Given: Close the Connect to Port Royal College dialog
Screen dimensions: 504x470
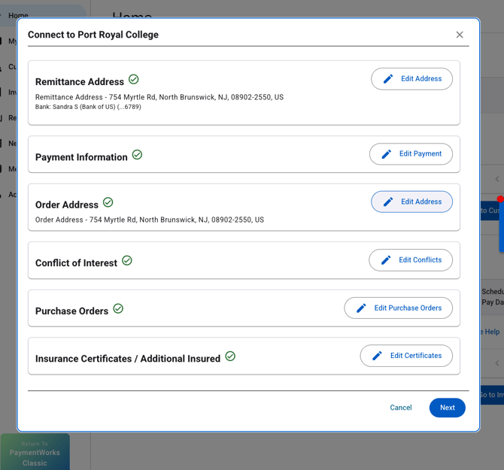Looking at the screenshot, I should pos(460,35).
